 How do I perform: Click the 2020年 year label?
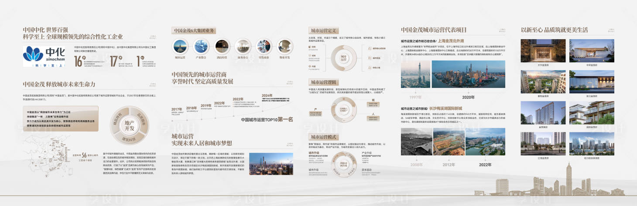coord(469,97)
